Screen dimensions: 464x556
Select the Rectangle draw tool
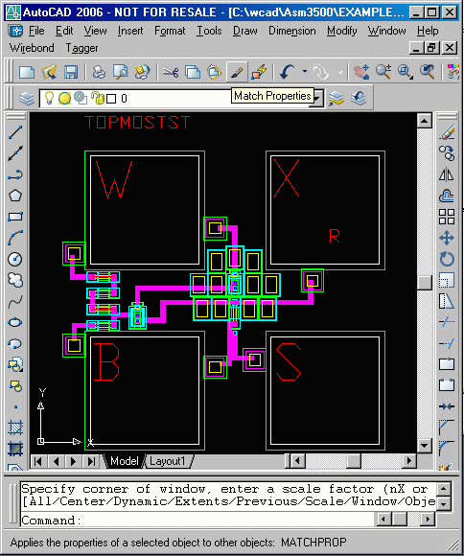[x=15, y=217]
